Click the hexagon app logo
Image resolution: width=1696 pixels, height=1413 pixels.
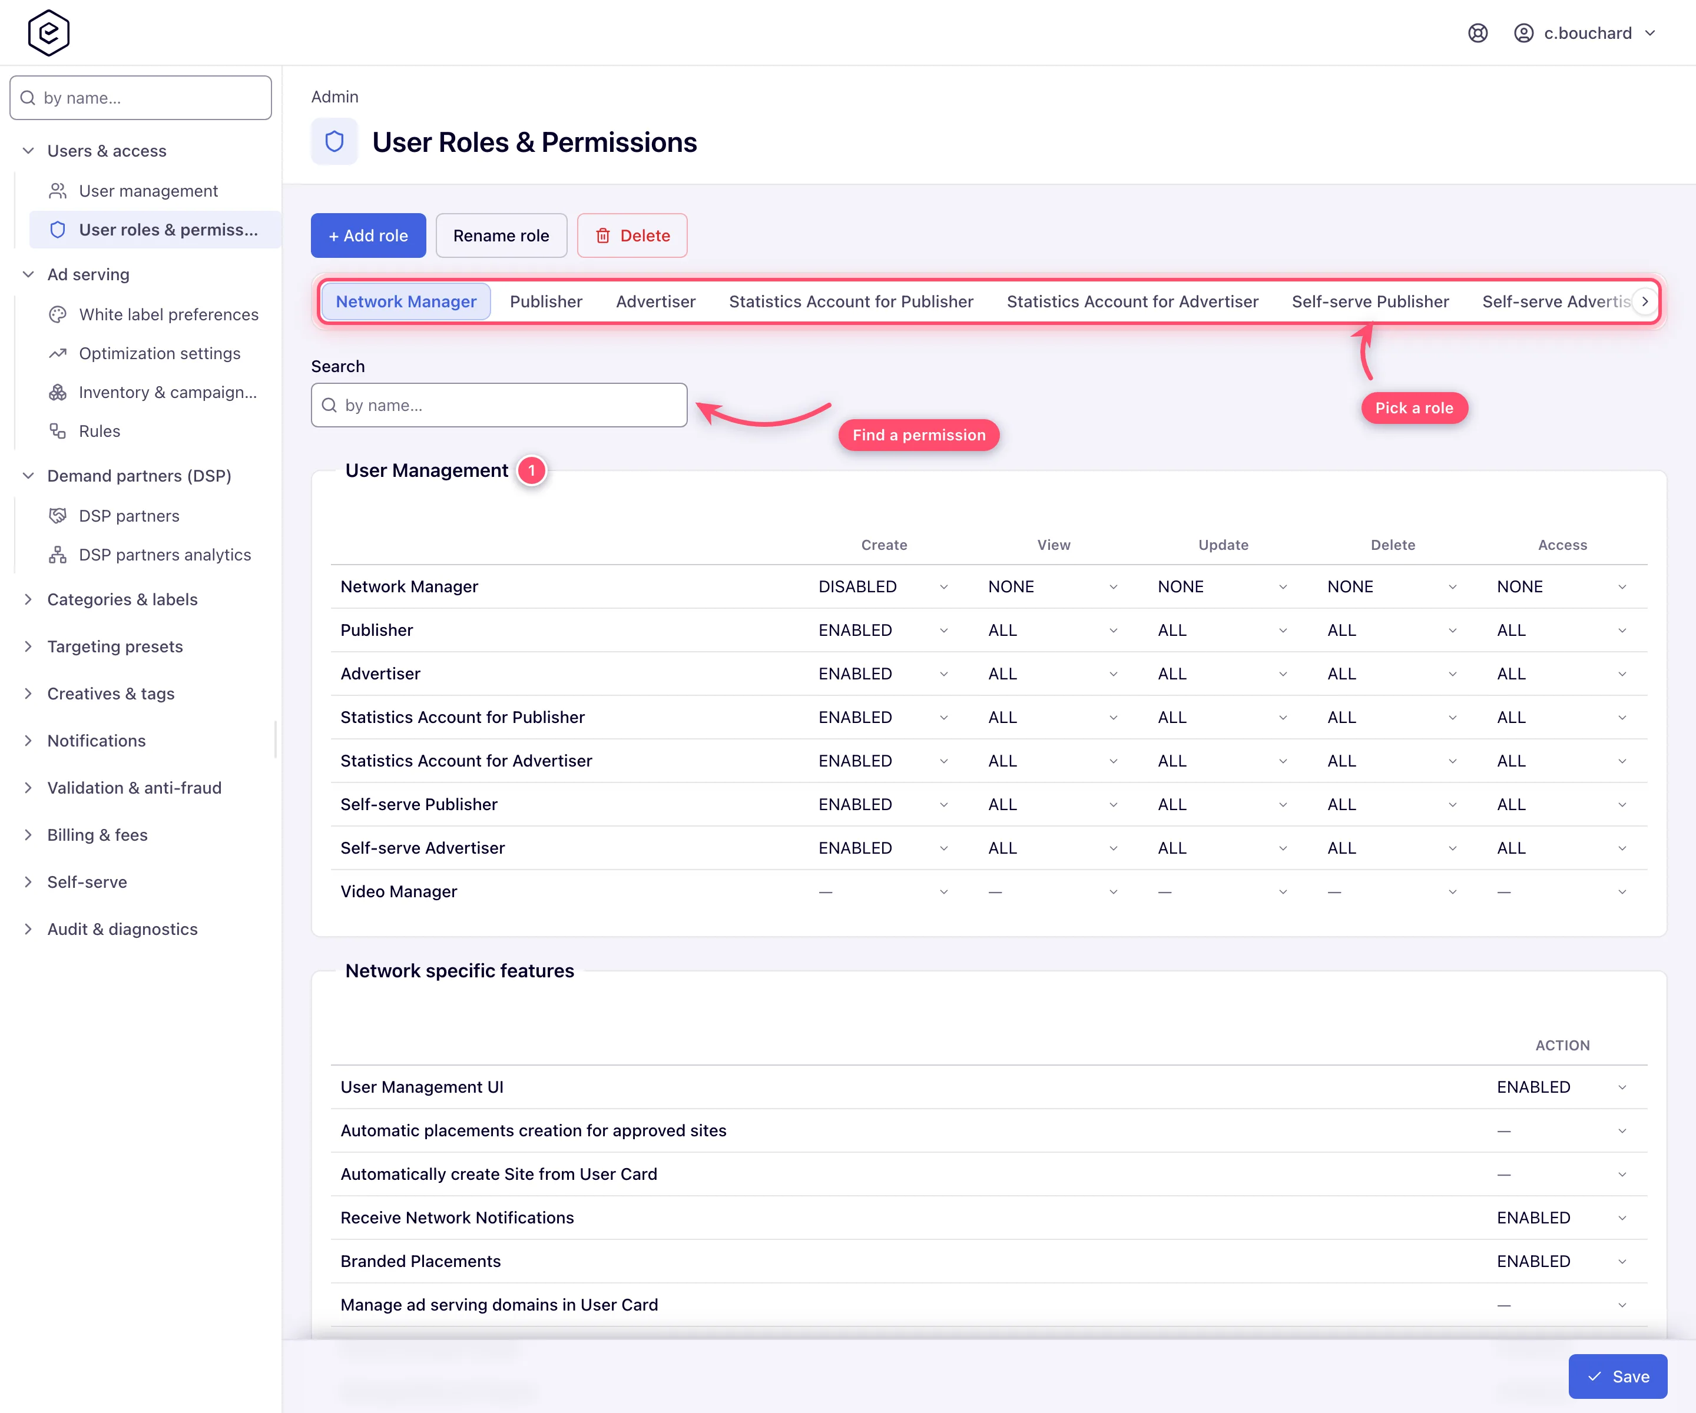[48, 32]
